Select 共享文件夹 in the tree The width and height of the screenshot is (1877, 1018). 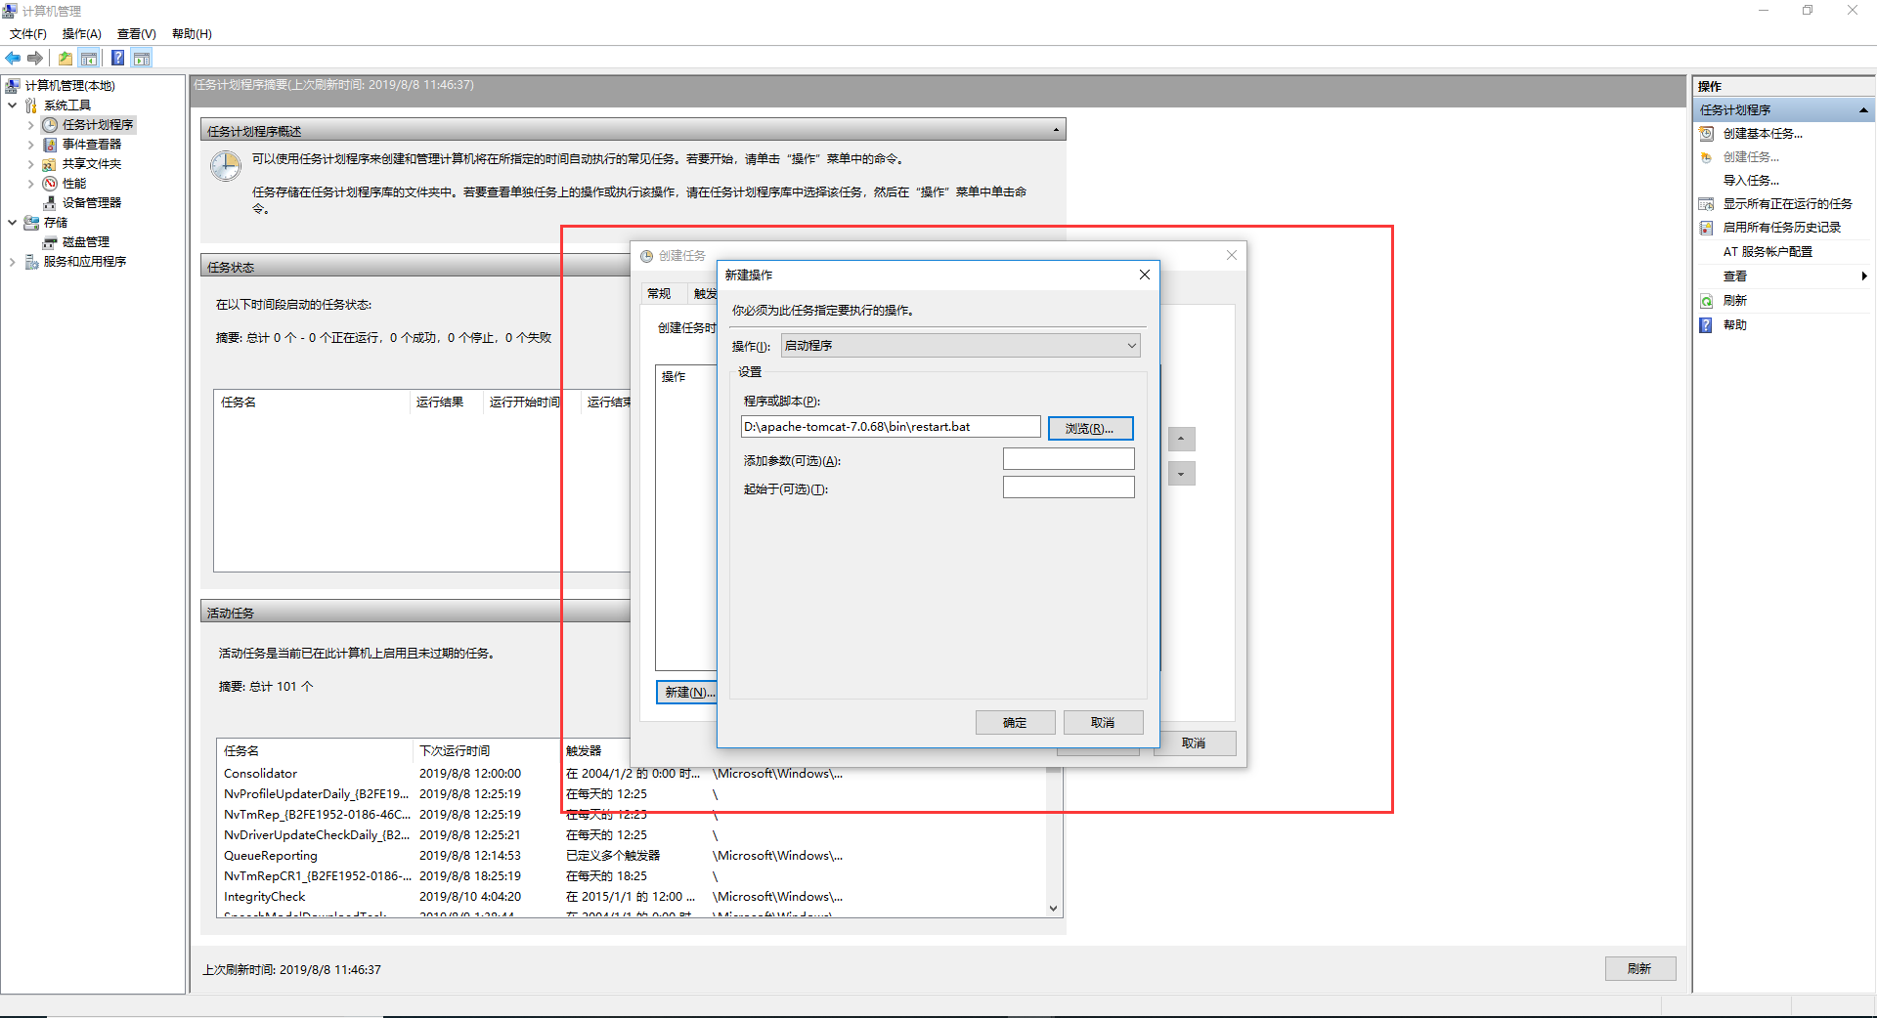click(x=92, y=164)
